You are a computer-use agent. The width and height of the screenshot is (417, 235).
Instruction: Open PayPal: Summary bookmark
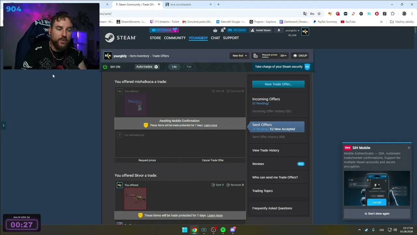point(325,22)
